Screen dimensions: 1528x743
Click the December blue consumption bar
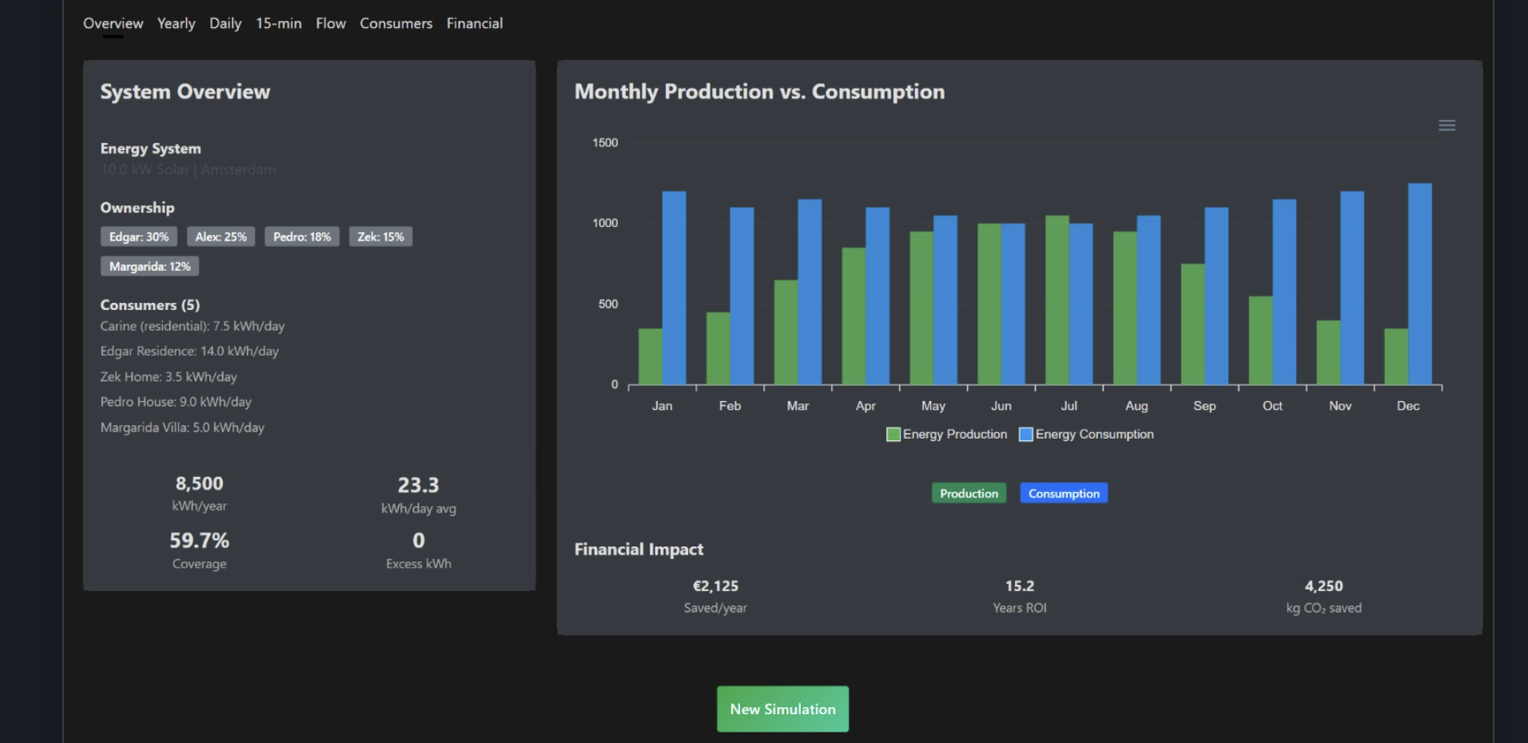pyautogui.click(x=1420, y=284)
